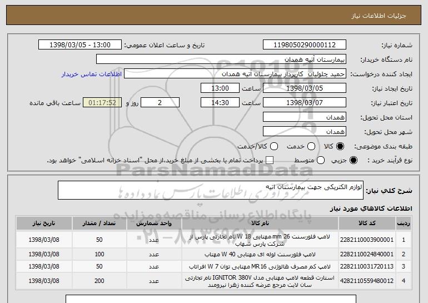Click need date 1398/03/08 in row 4
Viewport: 428px width, 303px height.
point(44,281)
